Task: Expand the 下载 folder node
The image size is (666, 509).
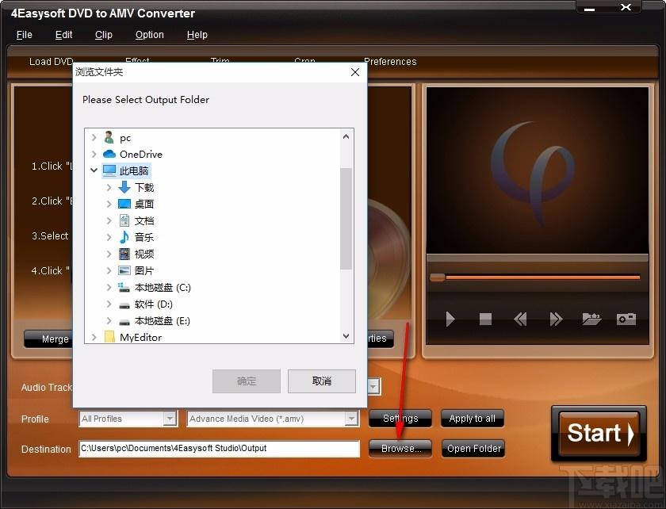Action: [109, 187]
